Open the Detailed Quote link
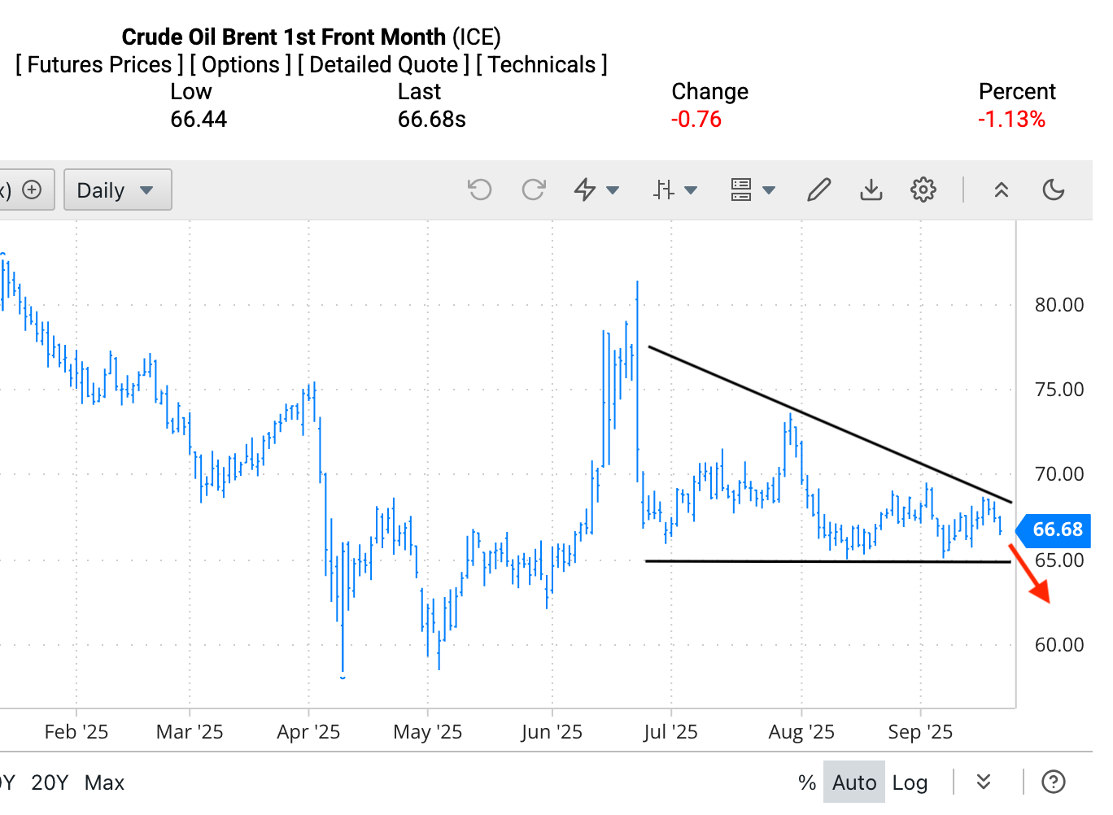Image resolution: width=1113 pixels, height=815 pixels. tap(384, 65)
